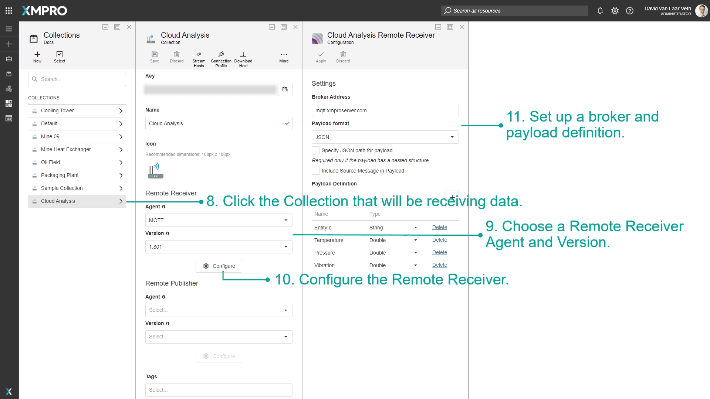Viewport: 710px width, 399px height.
Task: Open the Connection Profile tool
Action: point(221,58)
